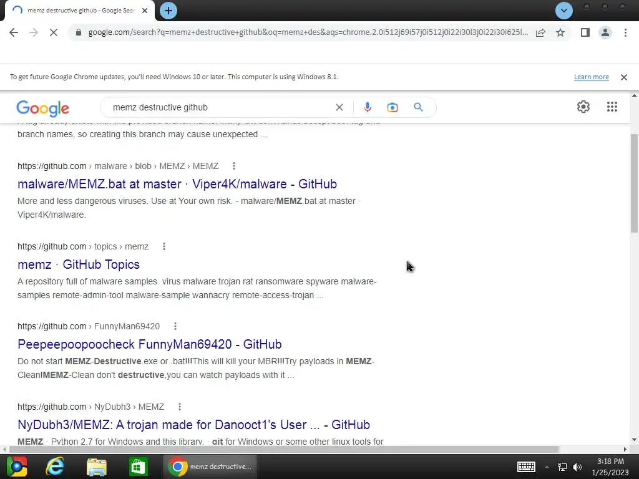Click the vertical scrollbar thumb
The height and width of the screenshot is (479, 639).
(634, 183)
